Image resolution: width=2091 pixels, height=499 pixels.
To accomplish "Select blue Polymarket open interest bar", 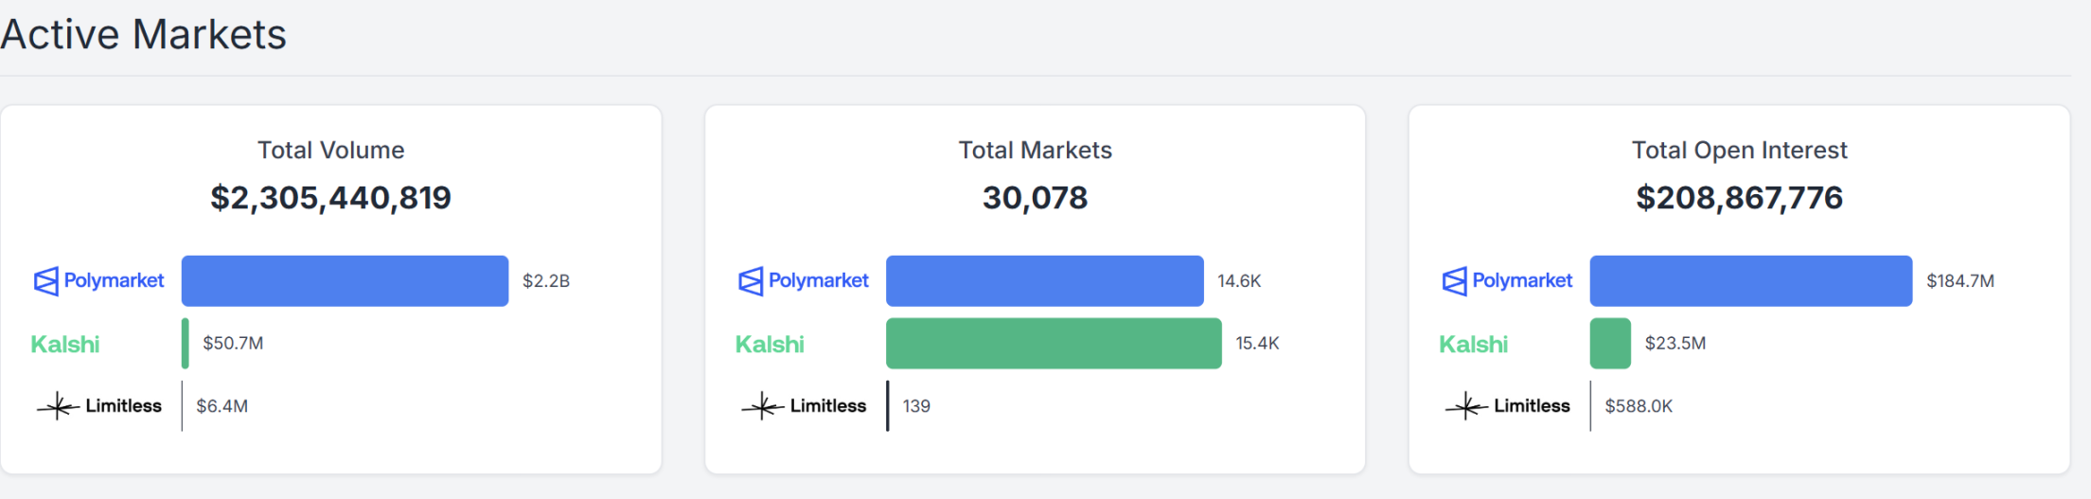I will pos(1750,281).
